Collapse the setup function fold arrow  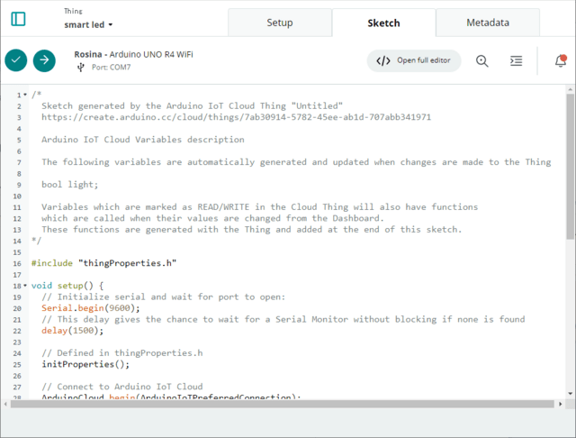pyautogui.click(x=26, y=286)
